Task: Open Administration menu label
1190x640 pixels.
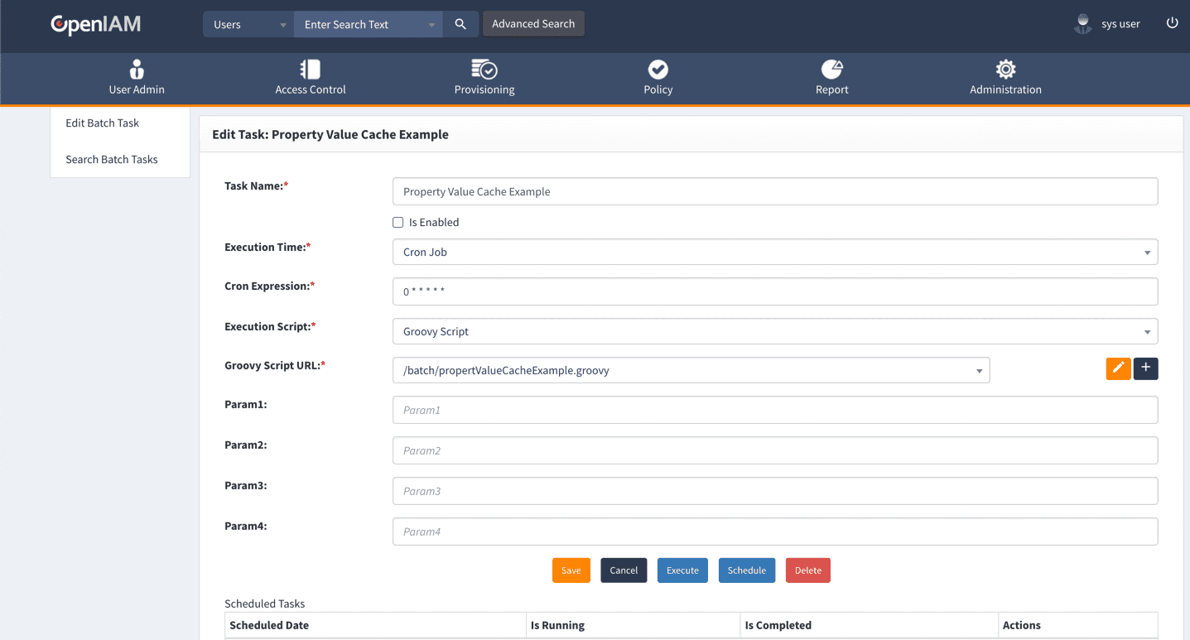Action: (1006, 89)
